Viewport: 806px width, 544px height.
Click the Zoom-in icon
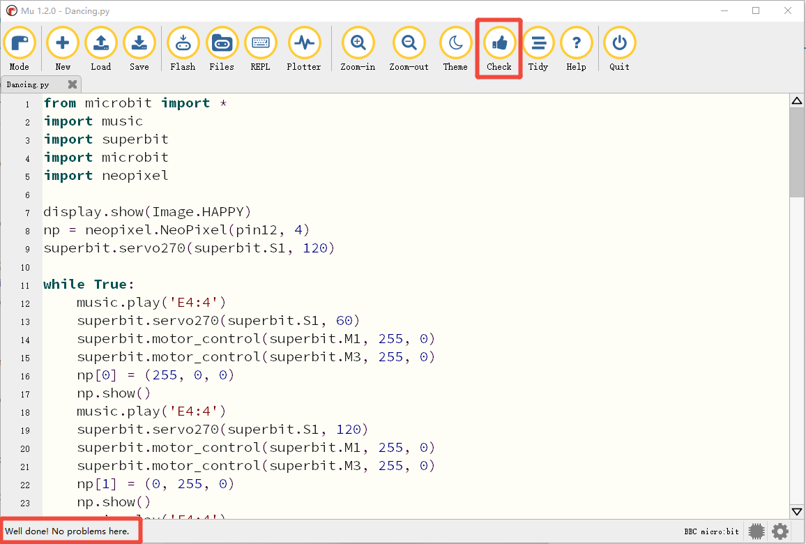coord(358,43)
